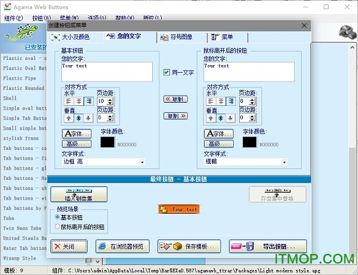The width and height of the screenshot is (358, 275).
Task: Select 基本按钮 preview scene radio
Action: tap(58, 217)
